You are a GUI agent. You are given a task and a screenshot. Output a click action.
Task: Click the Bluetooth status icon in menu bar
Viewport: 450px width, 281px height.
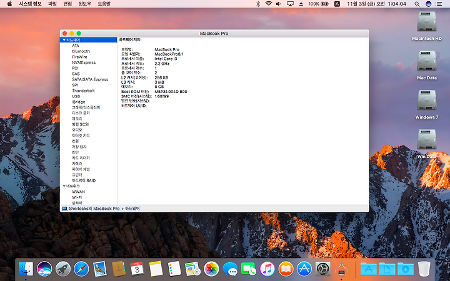tap(258, 4)
